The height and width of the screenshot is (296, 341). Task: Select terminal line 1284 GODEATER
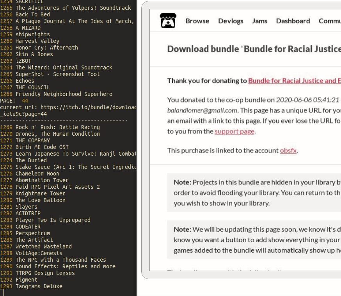[x=20, y=227]
